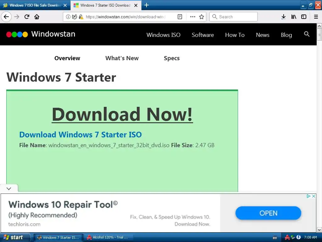The height and width of the screenshot is (242, 322).
Task: Click the padlock warning icon
Action: [x=81, y=17]
